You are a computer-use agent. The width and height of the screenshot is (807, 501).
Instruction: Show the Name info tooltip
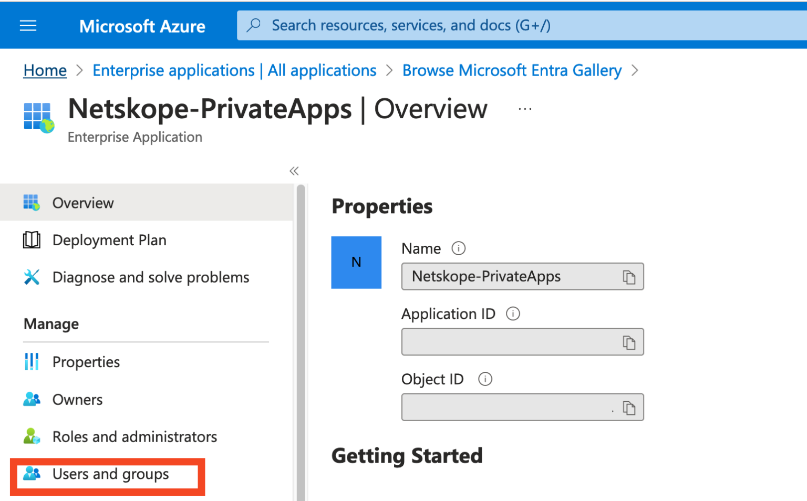[458, 248]
